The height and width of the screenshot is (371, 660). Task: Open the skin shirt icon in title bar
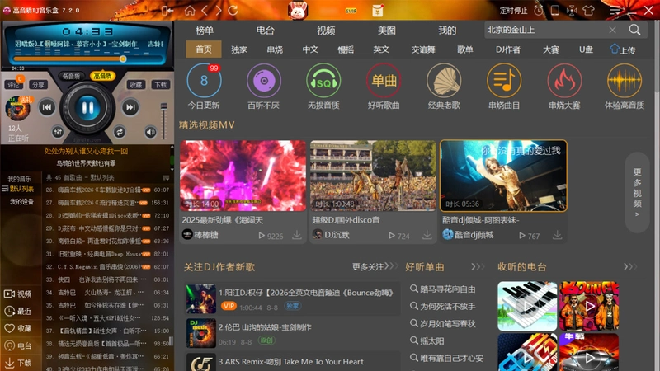(x=588, y=11)
